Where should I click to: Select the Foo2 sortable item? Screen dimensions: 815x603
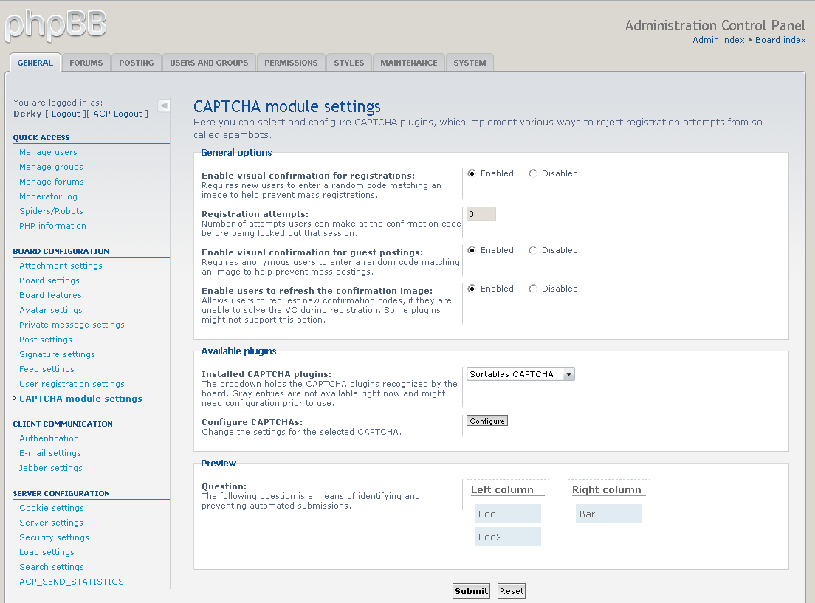(508, 537)
